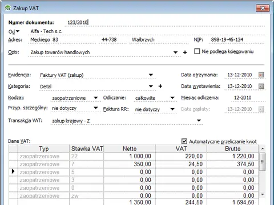Expand the Kategoria dropdown
Screen dimensions: 274x205
point(151,87)
